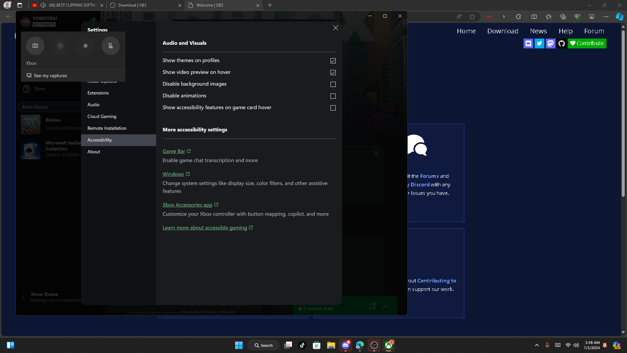Uncheck Show video preview on hover
627x353 pixels.
pyautogui.click(x=333, y=73)
